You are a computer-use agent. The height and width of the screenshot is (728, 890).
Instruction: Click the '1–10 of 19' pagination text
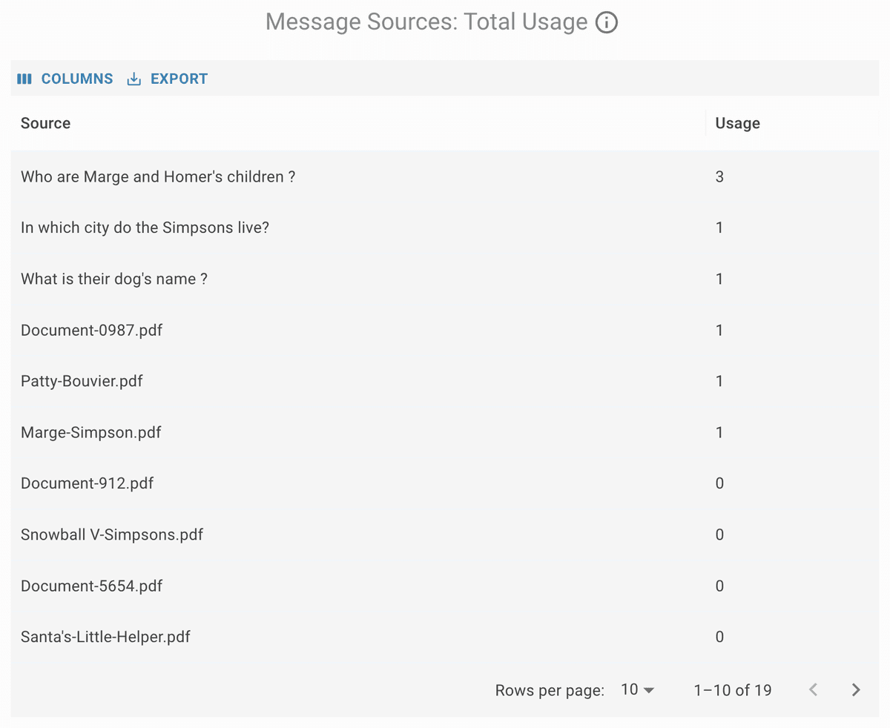733,690
